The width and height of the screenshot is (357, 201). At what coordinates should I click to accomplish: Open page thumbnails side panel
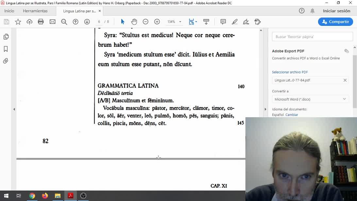[6, 37]
